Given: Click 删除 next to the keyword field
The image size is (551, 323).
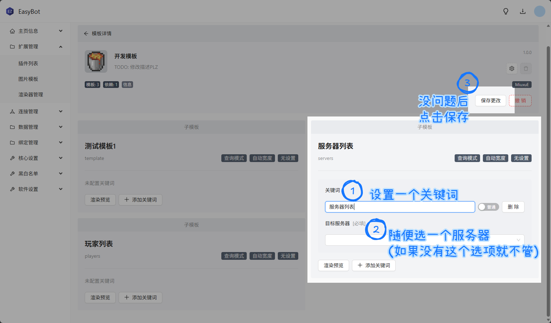Looking at the screenshot, I should tap(513, 207).
